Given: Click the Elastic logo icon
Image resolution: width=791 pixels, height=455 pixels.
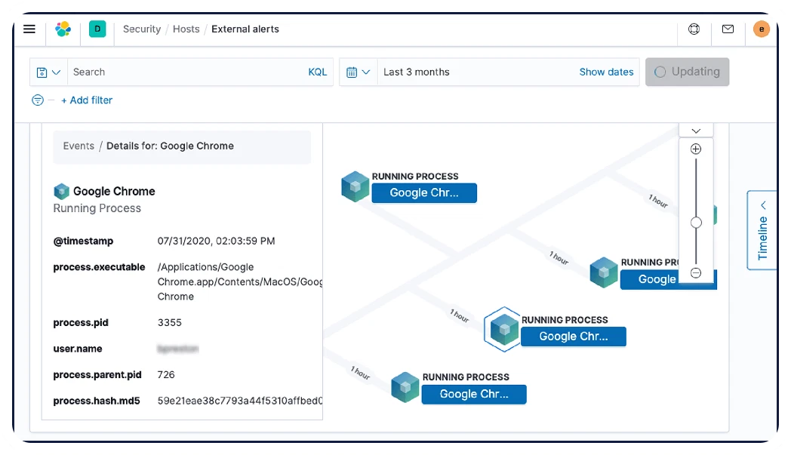Looking at the screenshot, I should [x=63, y=29].
